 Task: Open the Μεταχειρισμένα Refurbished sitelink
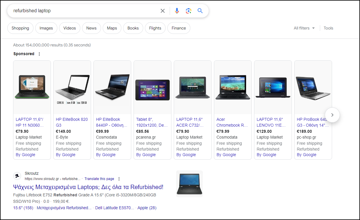coord(64,208)
